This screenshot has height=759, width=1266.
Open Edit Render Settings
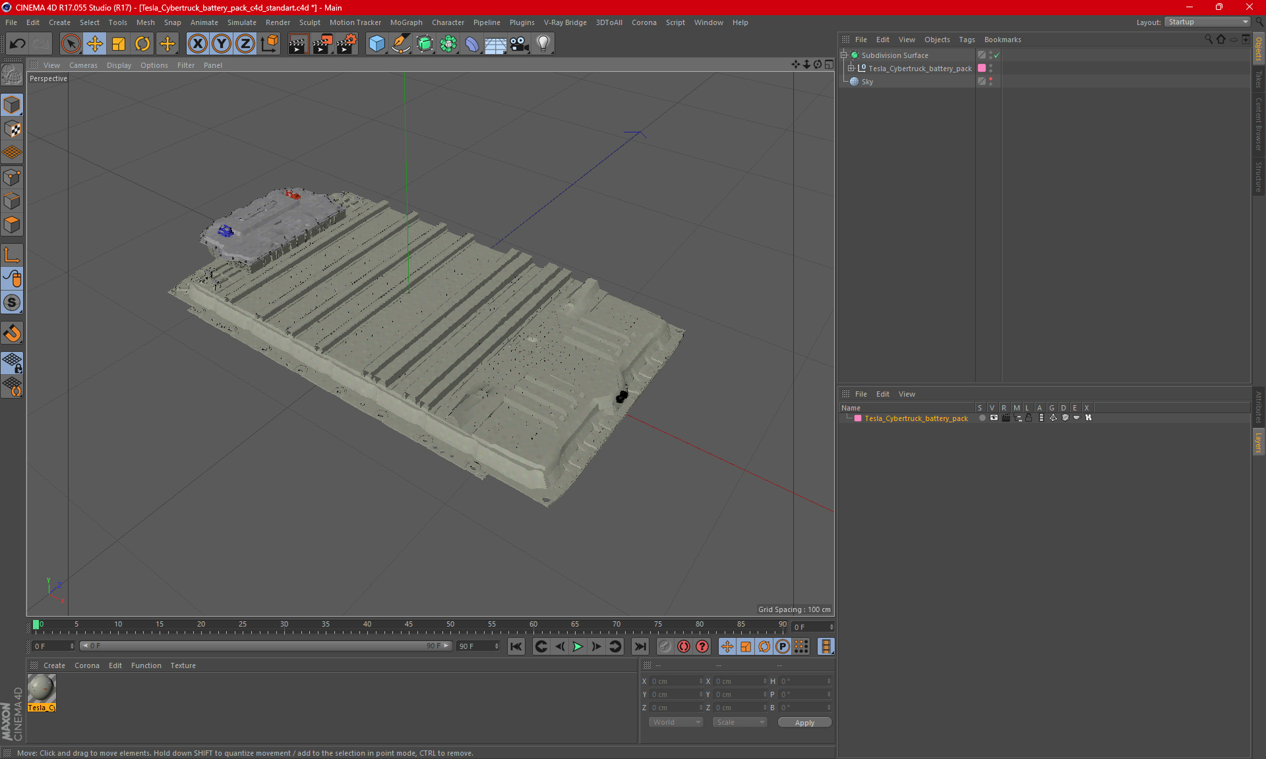pyautogui.click(x=347, y=44)
